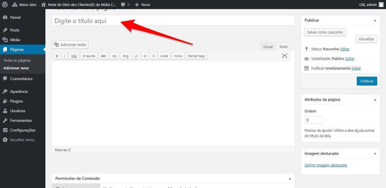Click the admin user avatar
This screenshot has height=188, width=386.
pos(381,5)
